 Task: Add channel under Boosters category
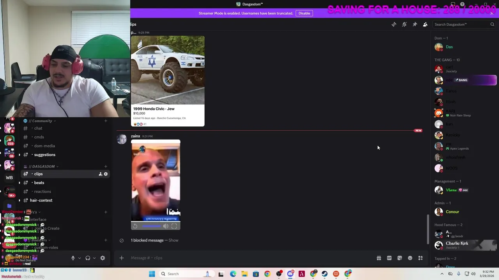point(106,240)
